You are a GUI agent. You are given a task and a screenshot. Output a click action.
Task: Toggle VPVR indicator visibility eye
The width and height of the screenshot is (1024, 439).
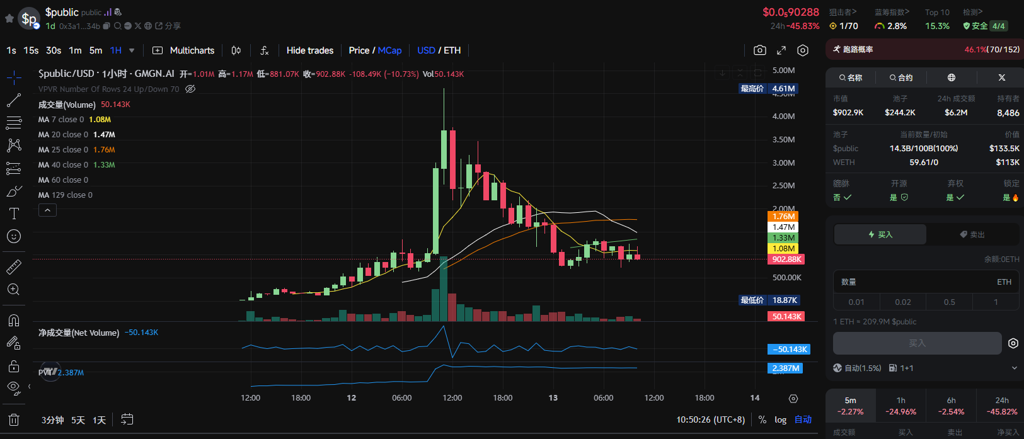[x=190, y=89]
